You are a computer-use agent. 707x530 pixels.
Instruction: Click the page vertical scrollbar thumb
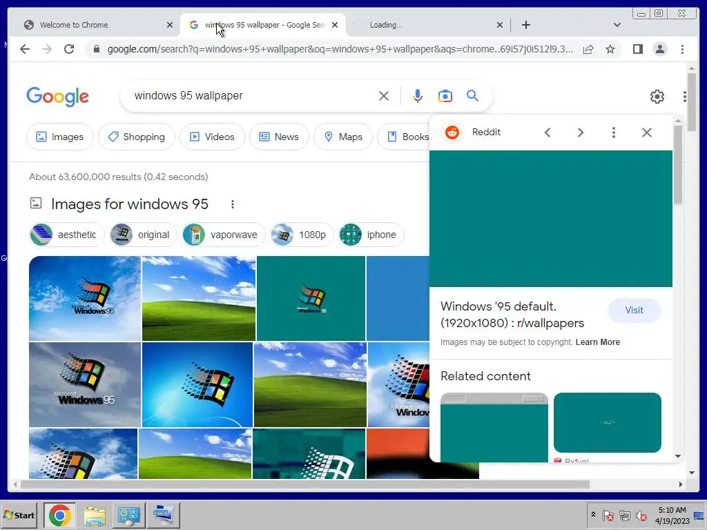[x=692, y=102]
